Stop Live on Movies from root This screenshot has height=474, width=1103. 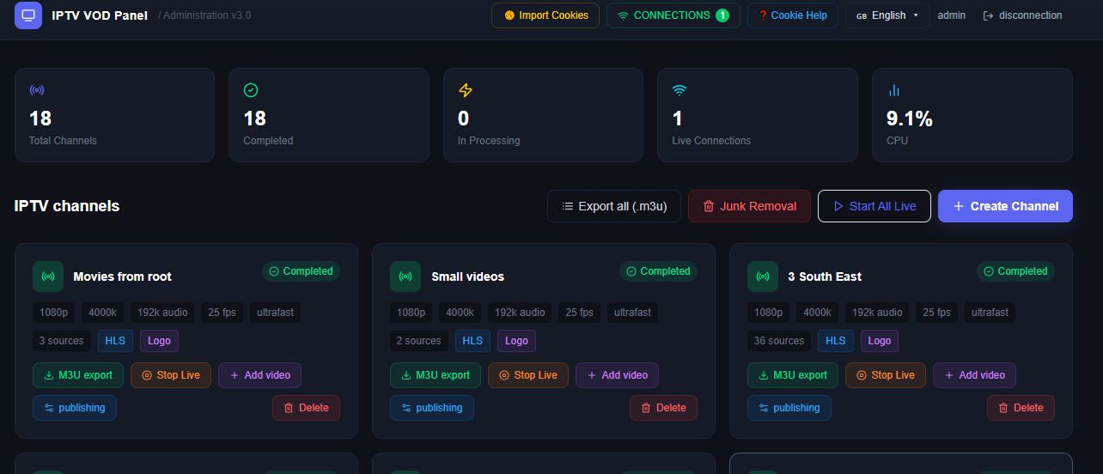[170, 375]
